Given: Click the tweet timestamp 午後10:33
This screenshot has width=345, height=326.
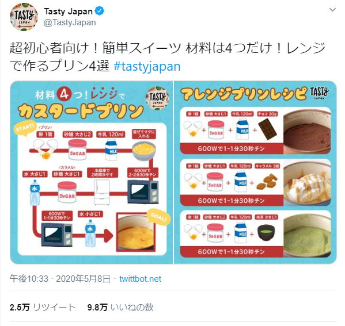Looking at the screenshot, I should [29, 279].
